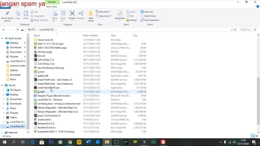Select Resident Evil 4.7z archive
This screenshot has height=146, width=260.
click(x=46, y=124)
